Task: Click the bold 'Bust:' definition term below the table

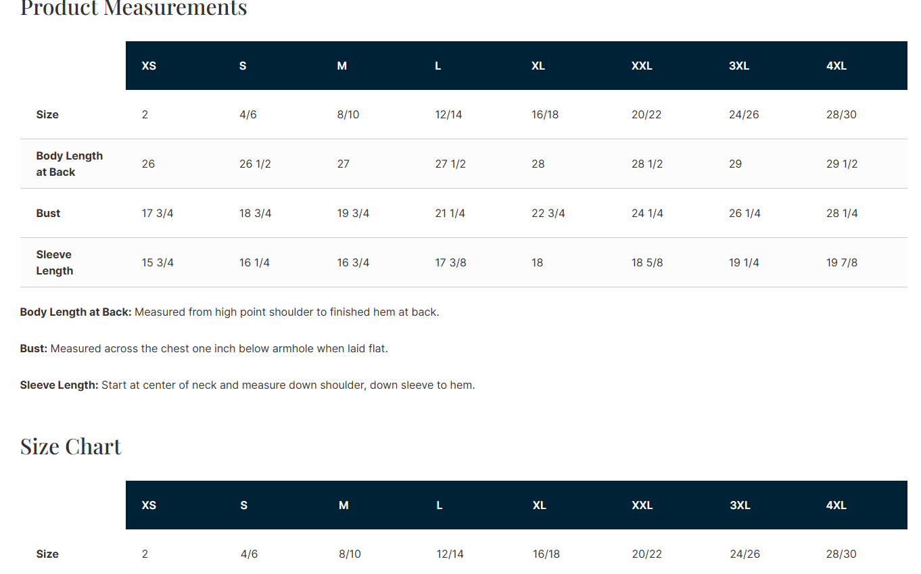Action: click(34, 349)
